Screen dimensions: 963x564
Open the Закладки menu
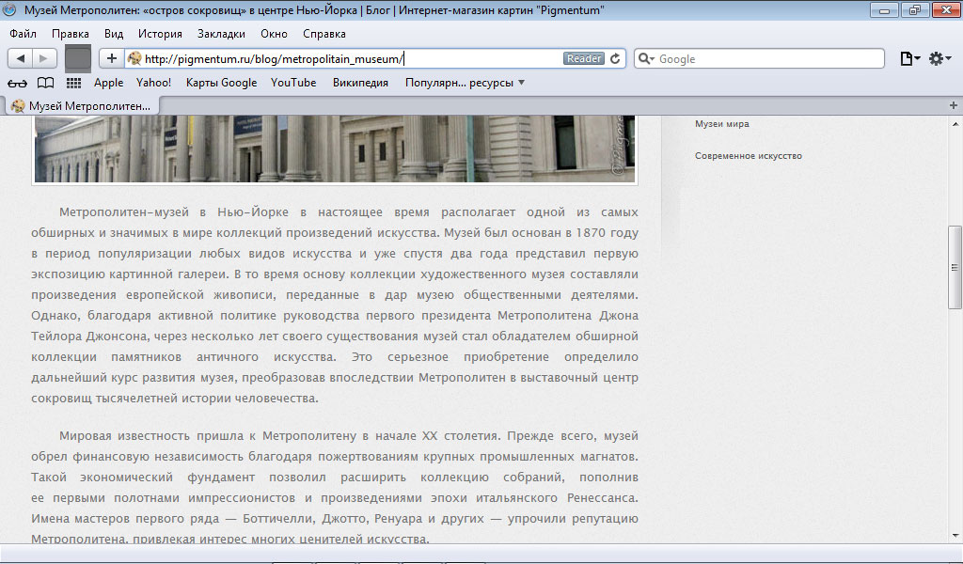coord(221,34)
